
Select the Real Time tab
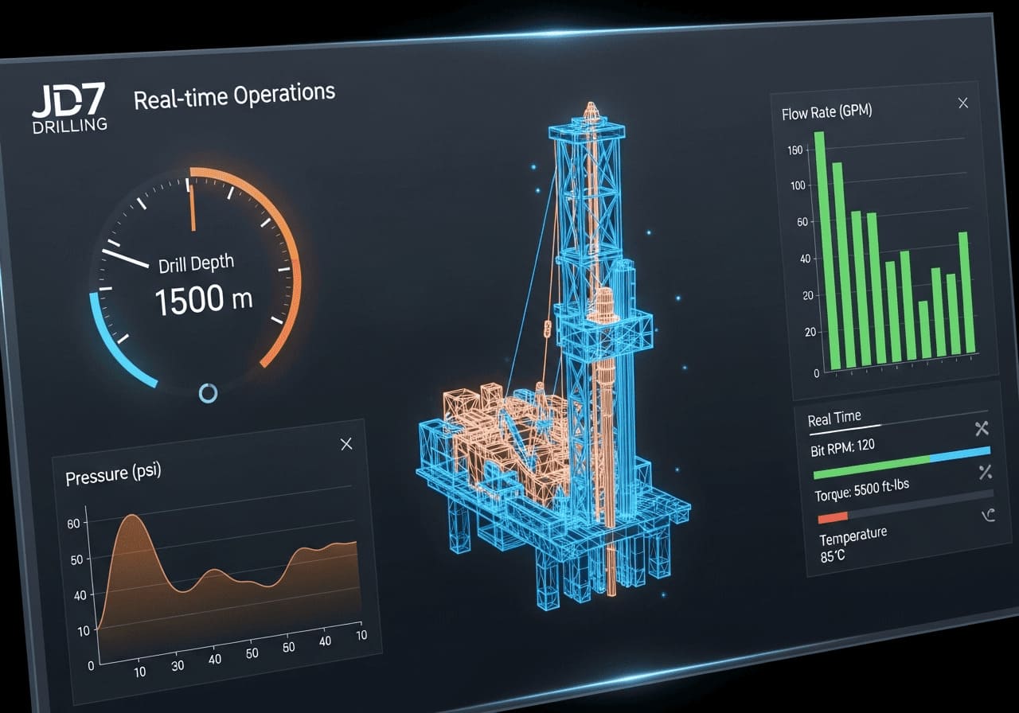point(834,419)
